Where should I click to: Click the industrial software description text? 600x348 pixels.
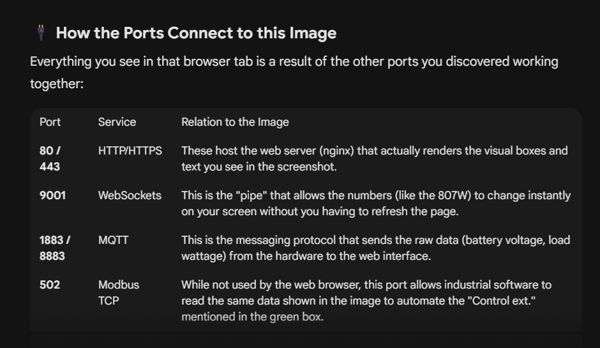(366, 285)
